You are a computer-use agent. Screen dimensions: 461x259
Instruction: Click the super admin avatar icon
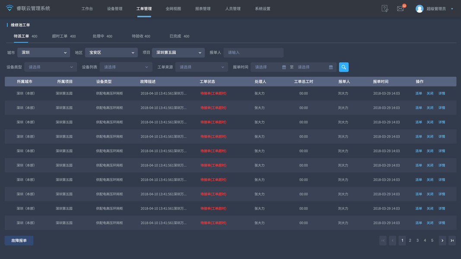point(420,9)
